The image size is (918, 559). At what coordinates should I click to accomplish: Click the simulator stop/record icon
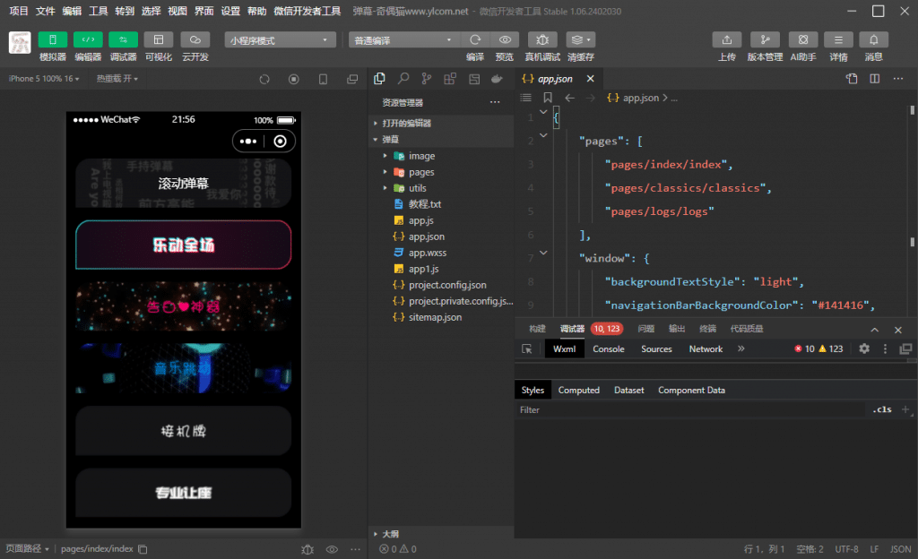pos(294,79)
